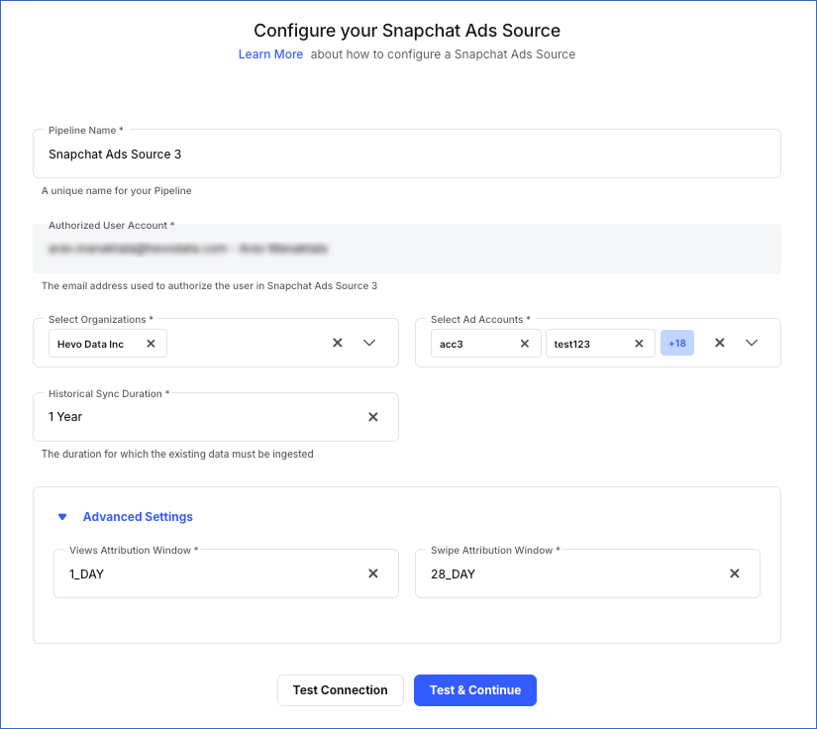Clear all selected organizations

pos(337,343)
